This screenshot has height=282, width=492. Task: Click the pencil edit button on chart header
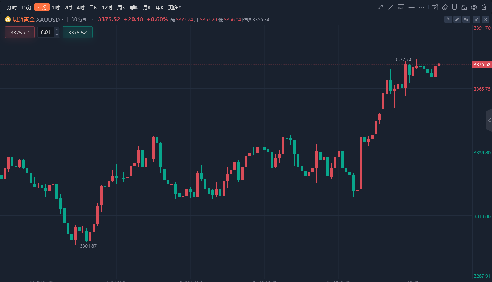[x=457, y=19]
